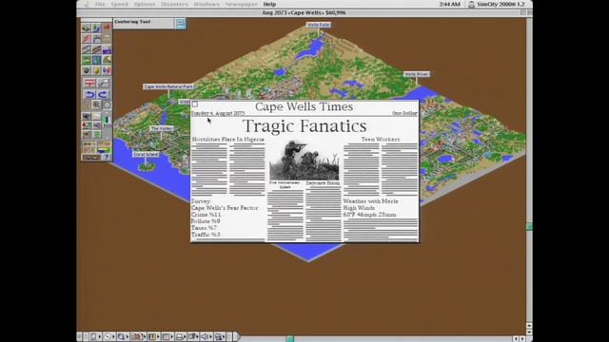Open the Apple menu

[86, 4]
